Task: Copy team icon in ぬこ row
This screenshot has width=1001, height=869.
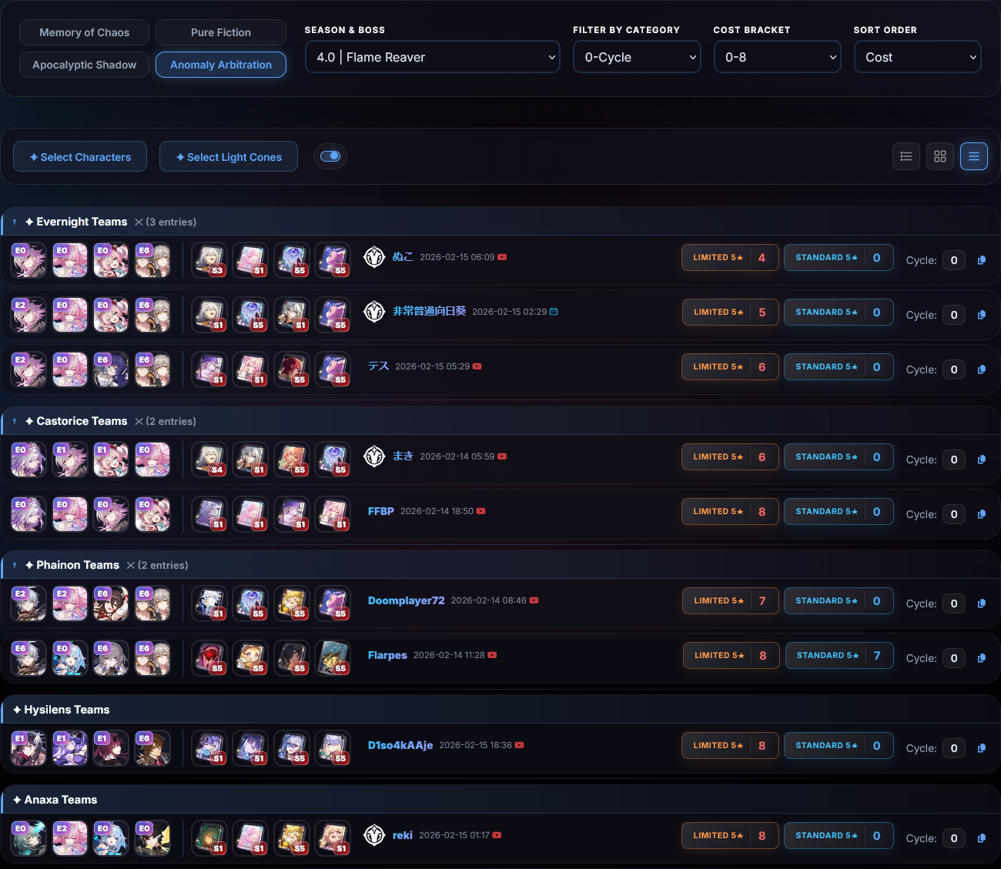Action: point(982,260)
